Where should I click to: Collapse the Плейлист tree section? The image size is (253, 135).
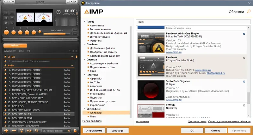tap(84, 44)
